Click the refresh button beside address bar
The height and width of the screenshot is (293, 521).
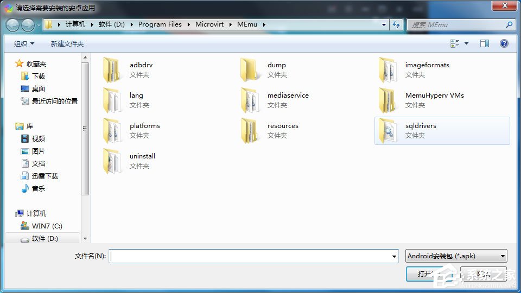(x=396, y=25)
